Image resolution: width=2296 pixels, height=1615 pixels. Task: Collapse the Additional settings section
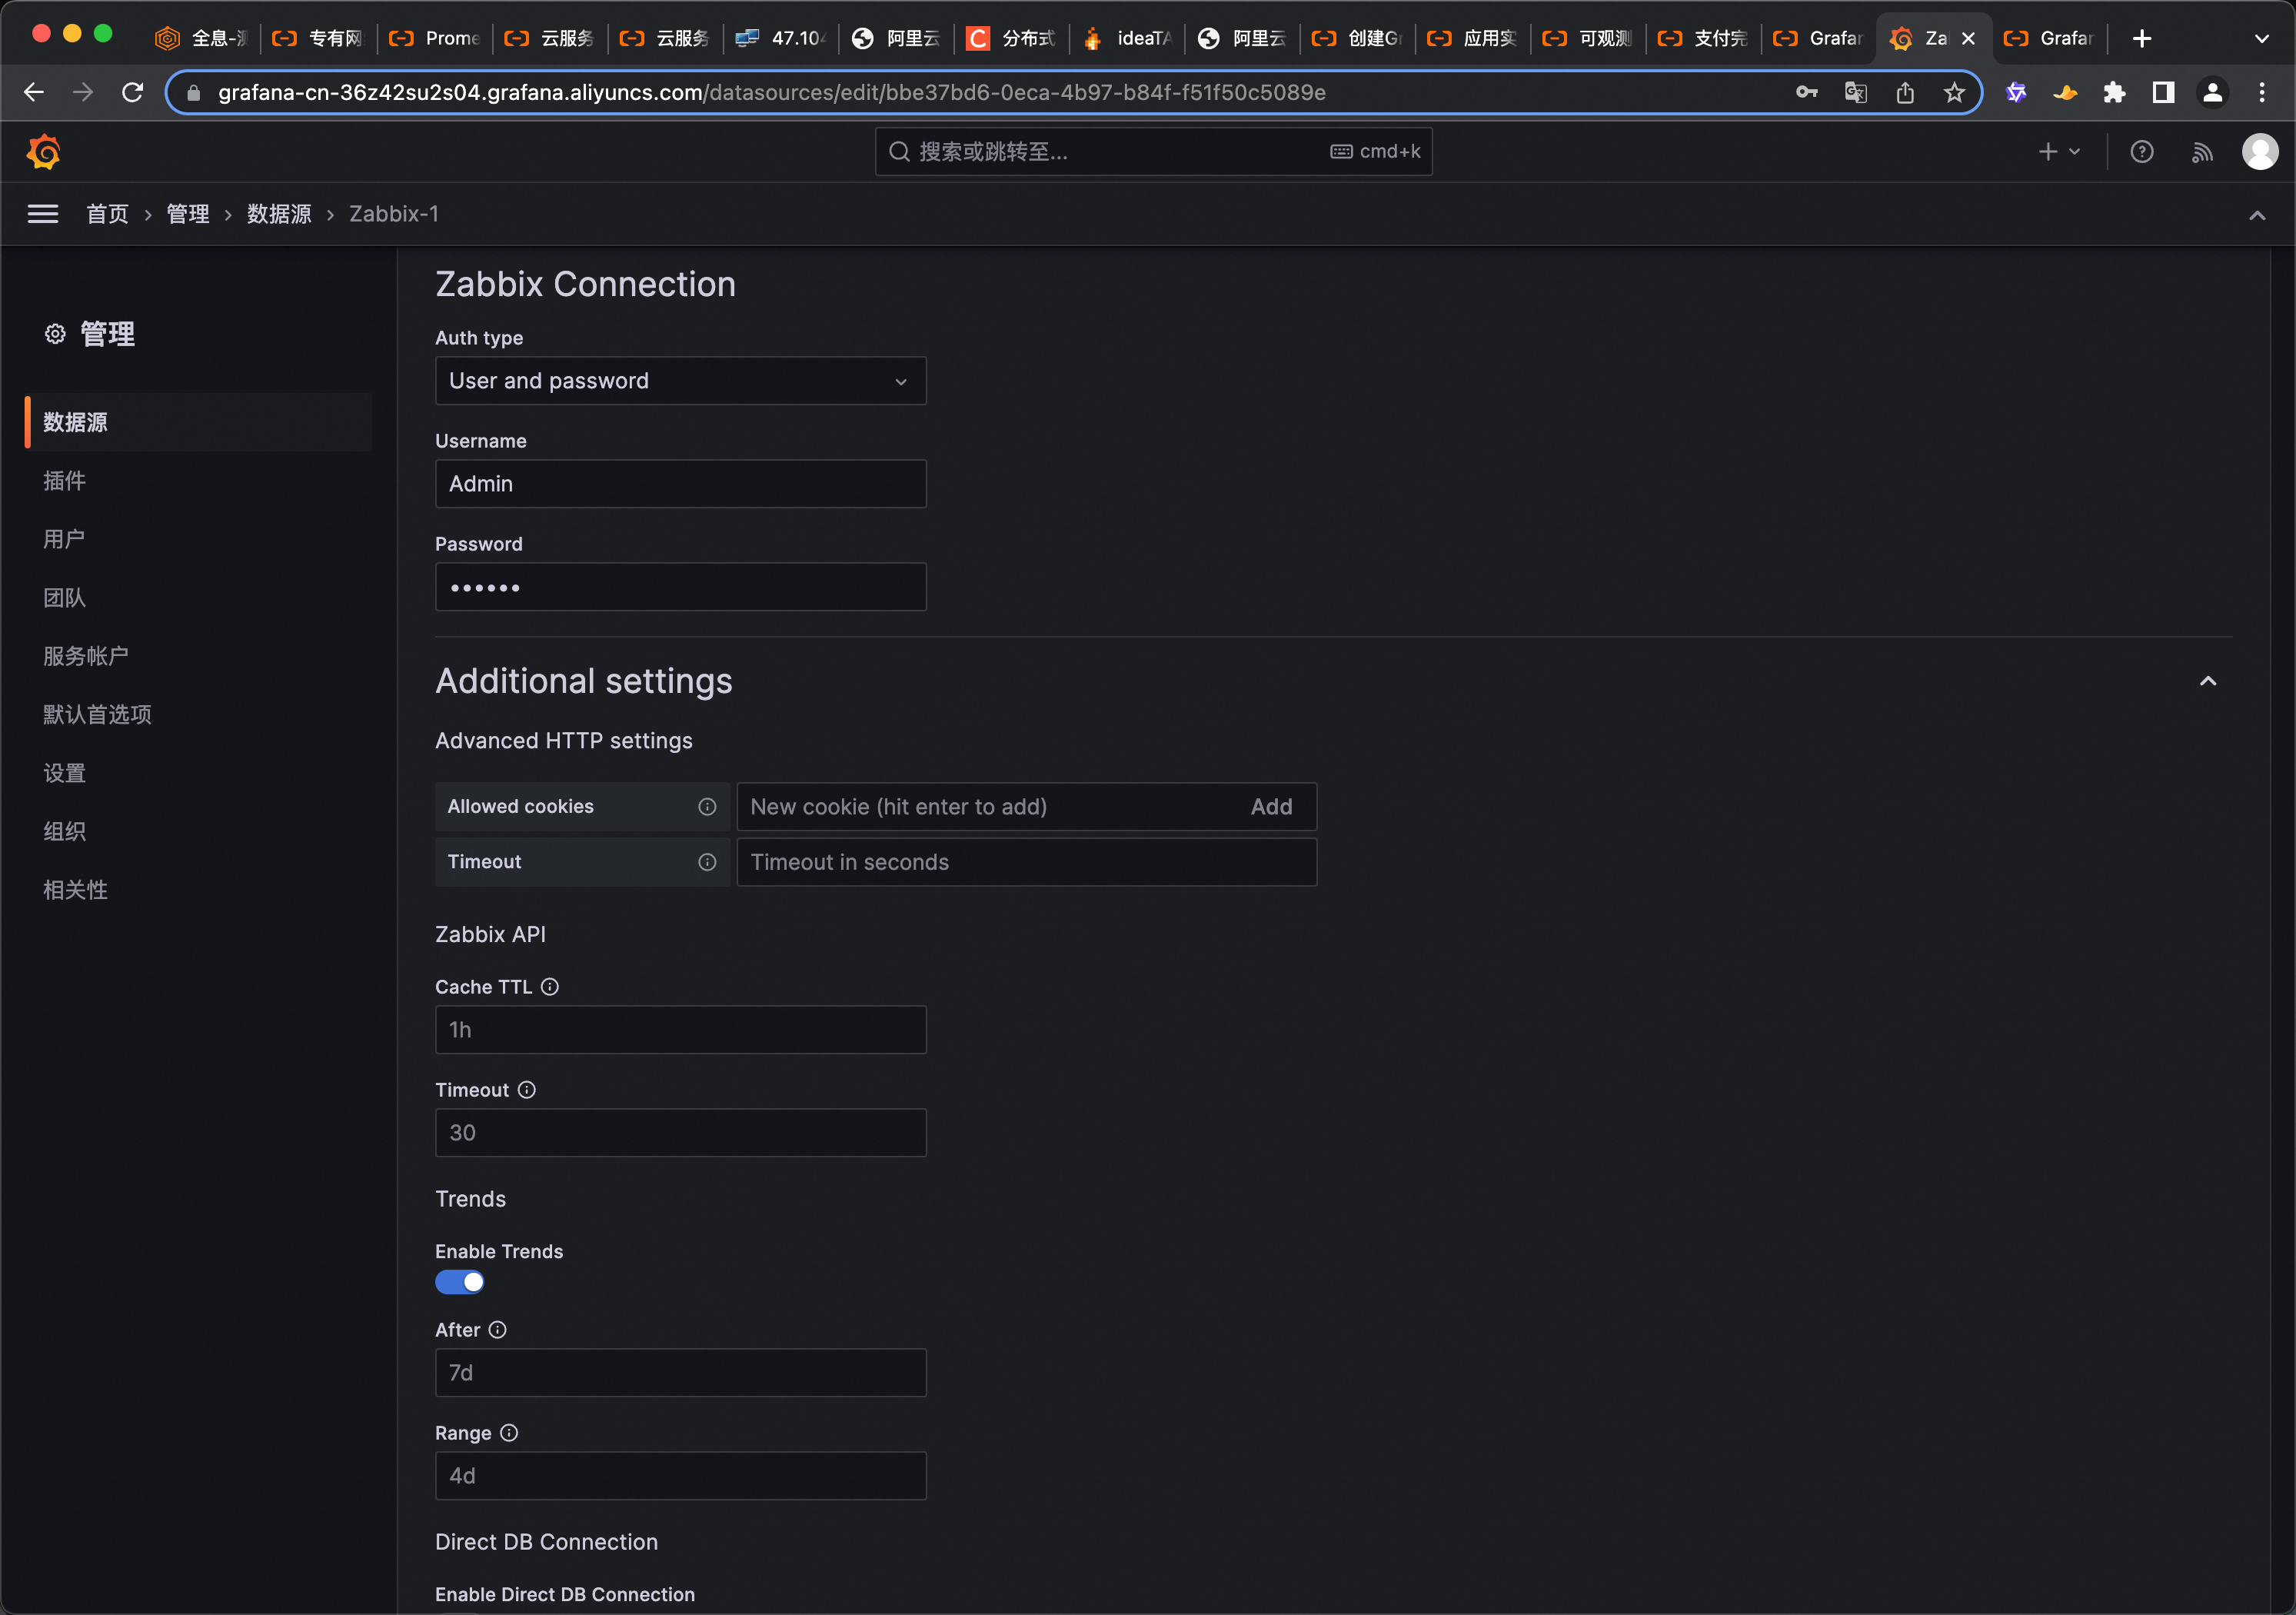(2208, 682)
